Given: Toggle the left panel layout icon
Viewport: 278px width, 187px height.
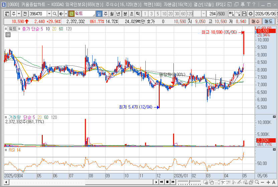Looking at the screenshot, I should 7,14.
